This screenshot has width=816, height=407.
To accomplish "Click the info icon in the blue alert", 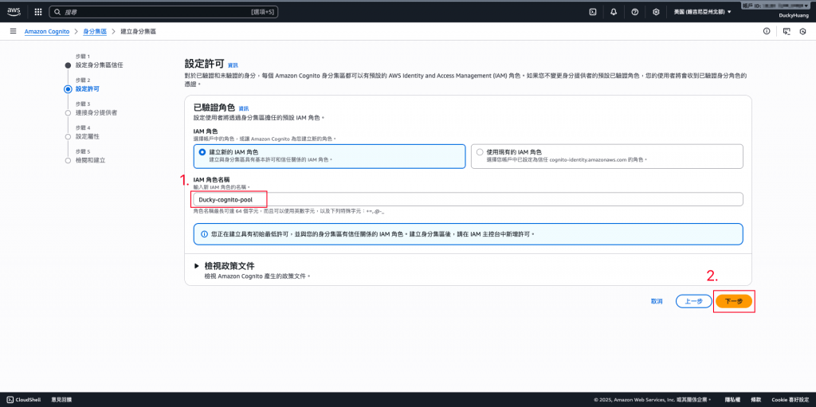I will pos(204,234).
